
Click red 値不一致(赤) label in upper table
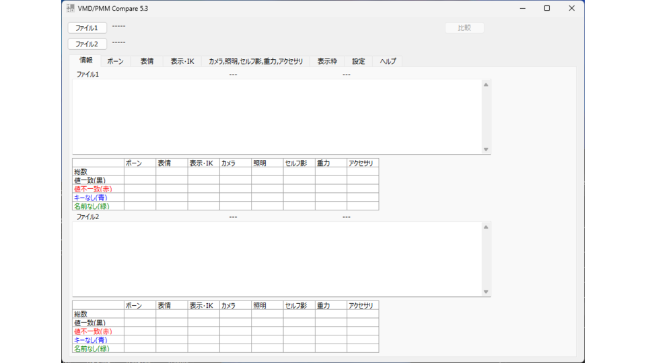click(x=93, y=189)
